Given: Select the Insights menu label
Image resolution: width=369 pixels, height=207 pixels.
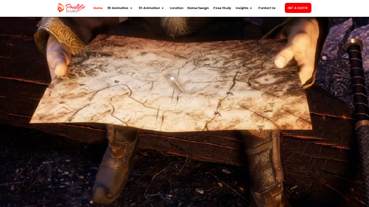Looking at the screenshot, I should point(242,8).
